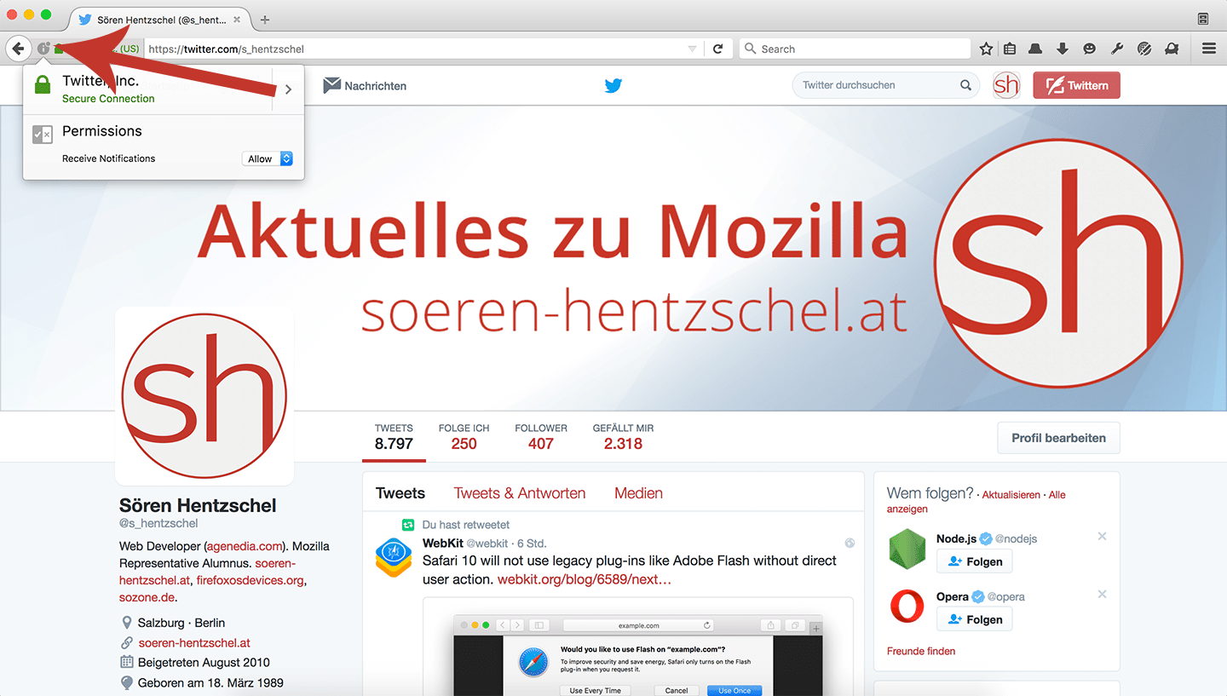
Task: Open the webkit.org blog link in tweet
Action: pyautogui.click(x=585, y=579)
